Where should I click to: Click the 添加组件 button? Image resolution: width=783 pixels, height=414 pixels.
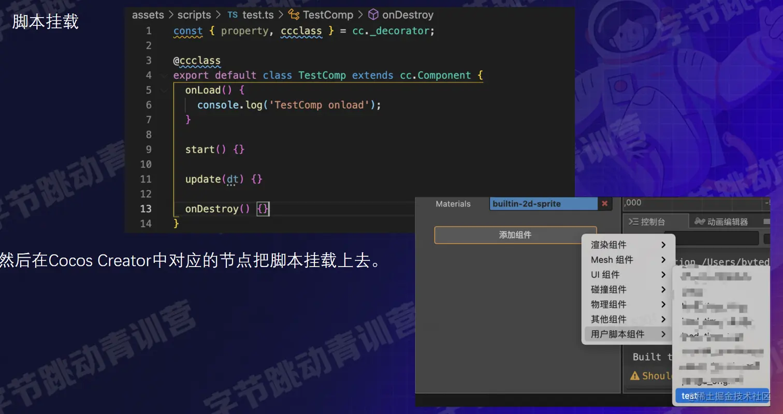pos(515,235)
